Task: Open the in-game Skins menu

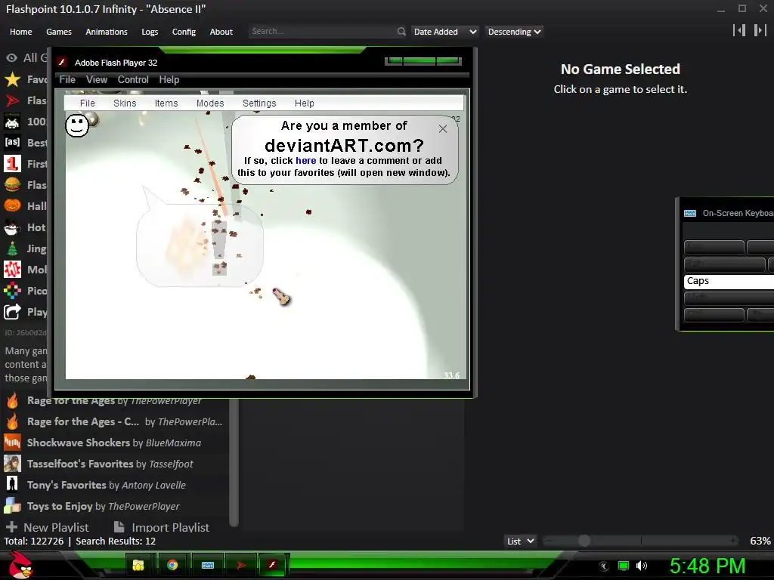Action: (x=125, y=103)
